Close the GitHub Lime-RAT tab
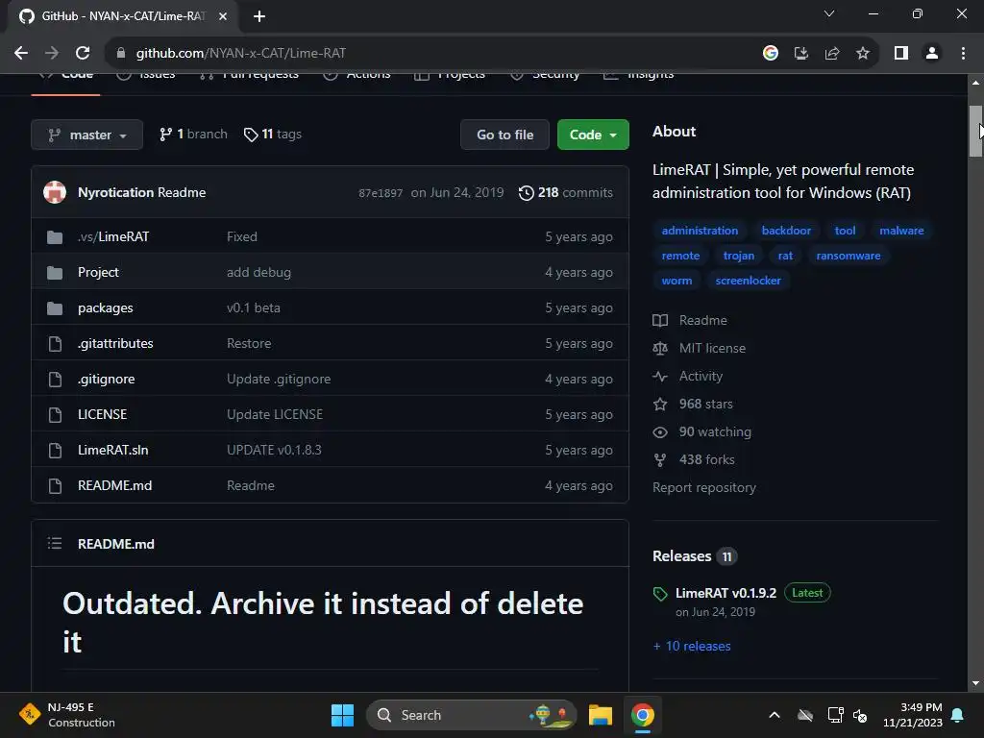 pos(223,16)
